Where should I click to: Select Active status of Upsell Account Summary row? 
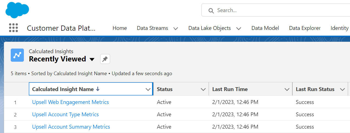tap(164, 127)
